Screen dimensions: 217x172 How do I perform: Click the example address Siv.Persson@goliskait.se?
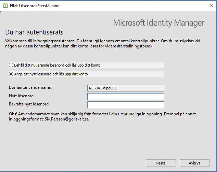[67, 119]
